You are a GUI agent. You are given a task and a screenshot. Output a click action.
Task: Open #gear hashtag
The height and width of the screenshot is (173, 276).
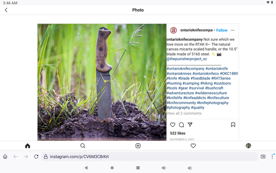coord(183,88)
